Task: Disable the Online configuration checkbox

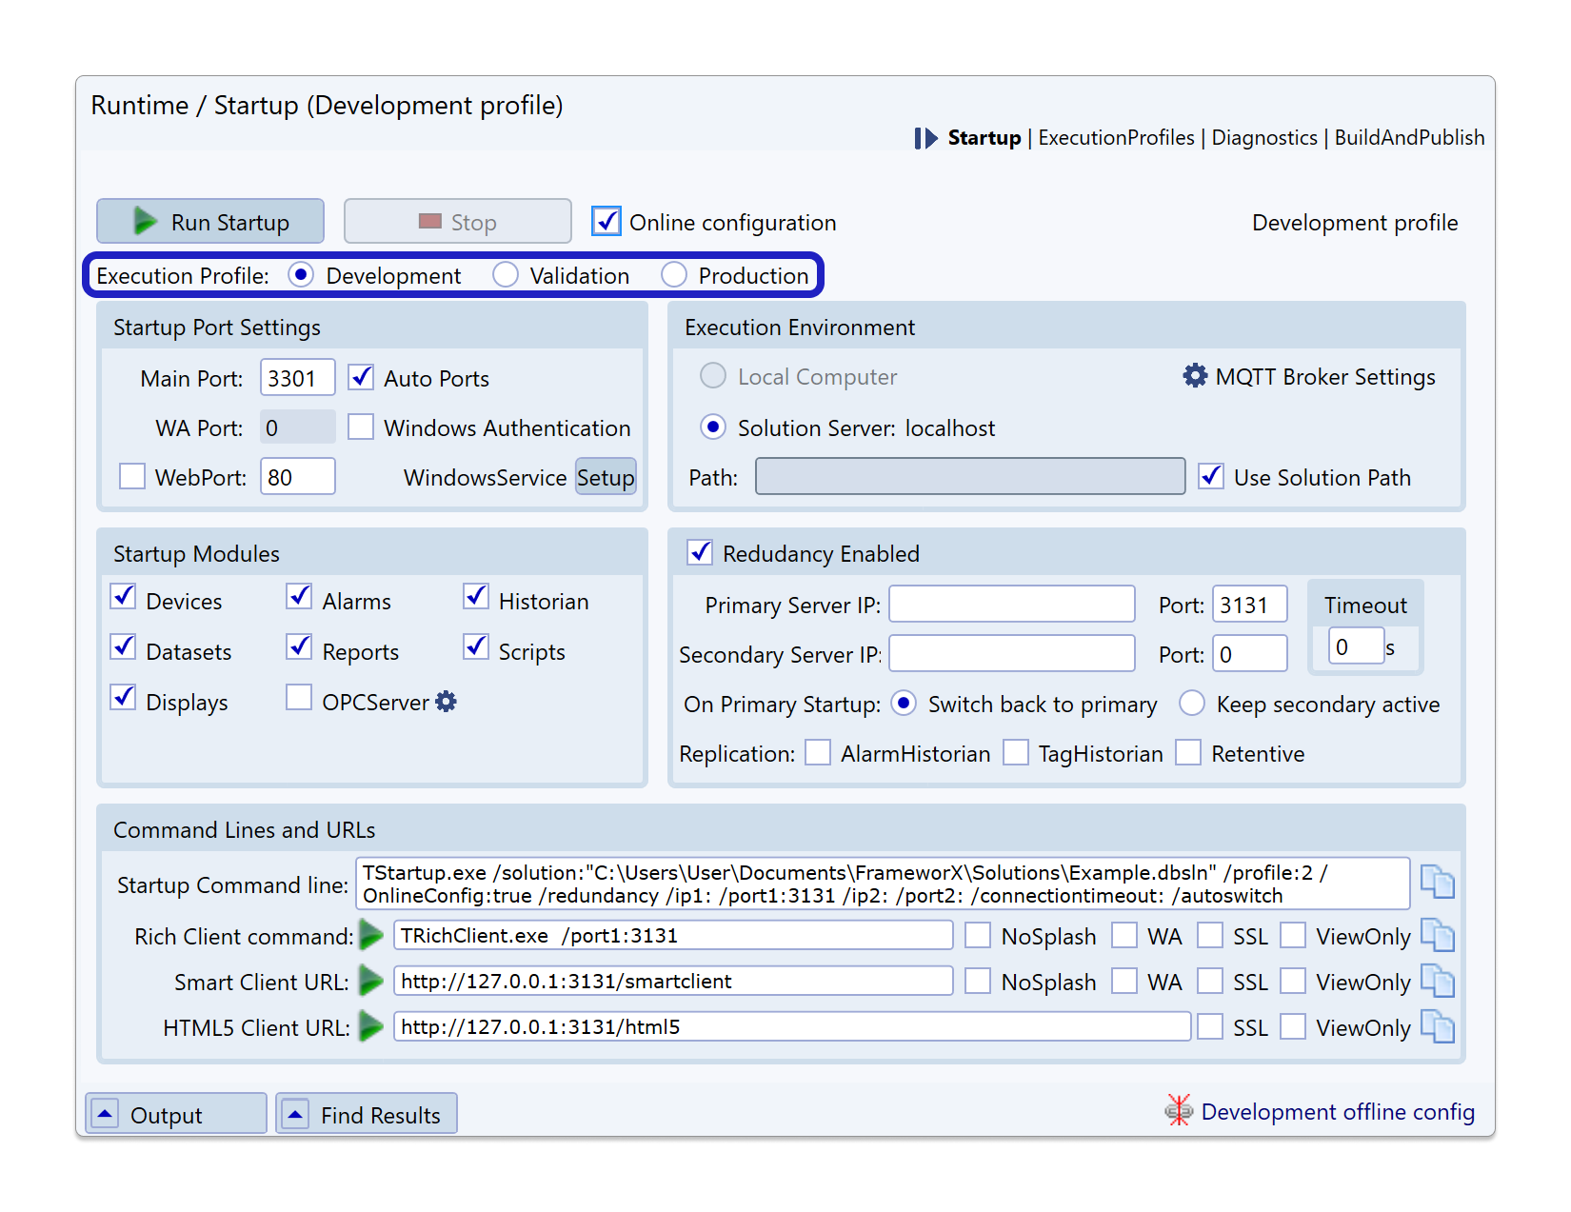Action: [607, 222]
